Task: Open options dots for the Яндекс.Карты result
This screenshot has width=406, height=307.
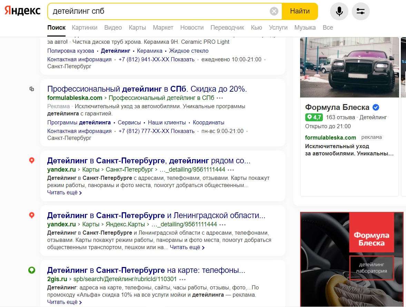Action: (x=222, y=225)
